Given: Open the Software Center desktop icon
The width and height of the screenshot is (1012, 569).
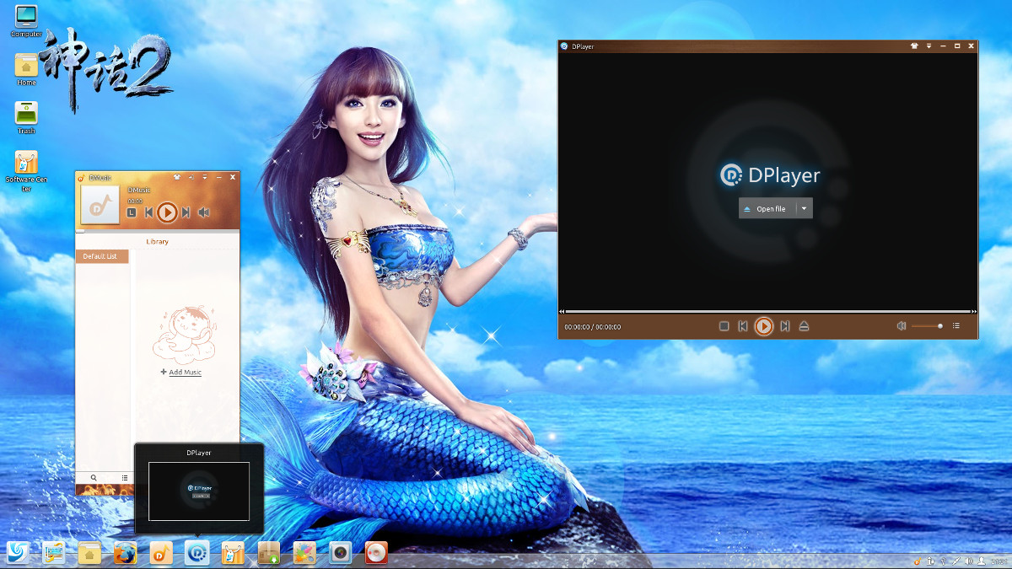Looking at the screenshot, I should tap(26, 171).
